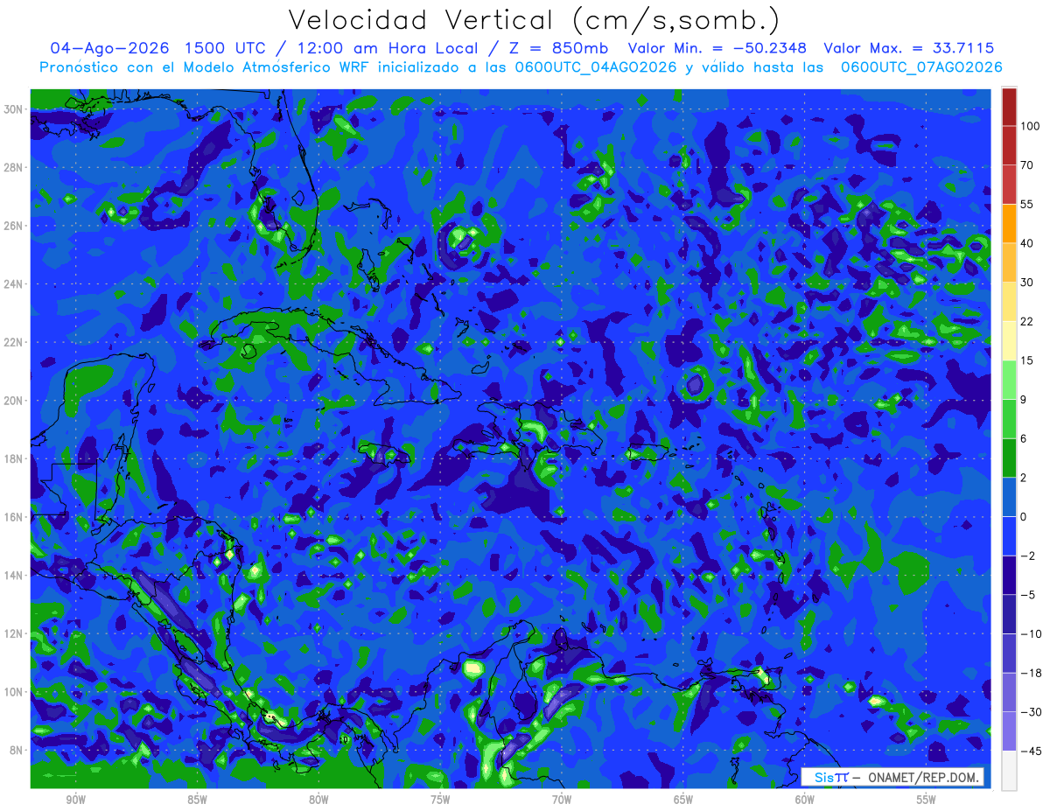Click the '14N' latitude axis label
The width and height of the screenshot is (1050, 811).
(x=14, y=575)
